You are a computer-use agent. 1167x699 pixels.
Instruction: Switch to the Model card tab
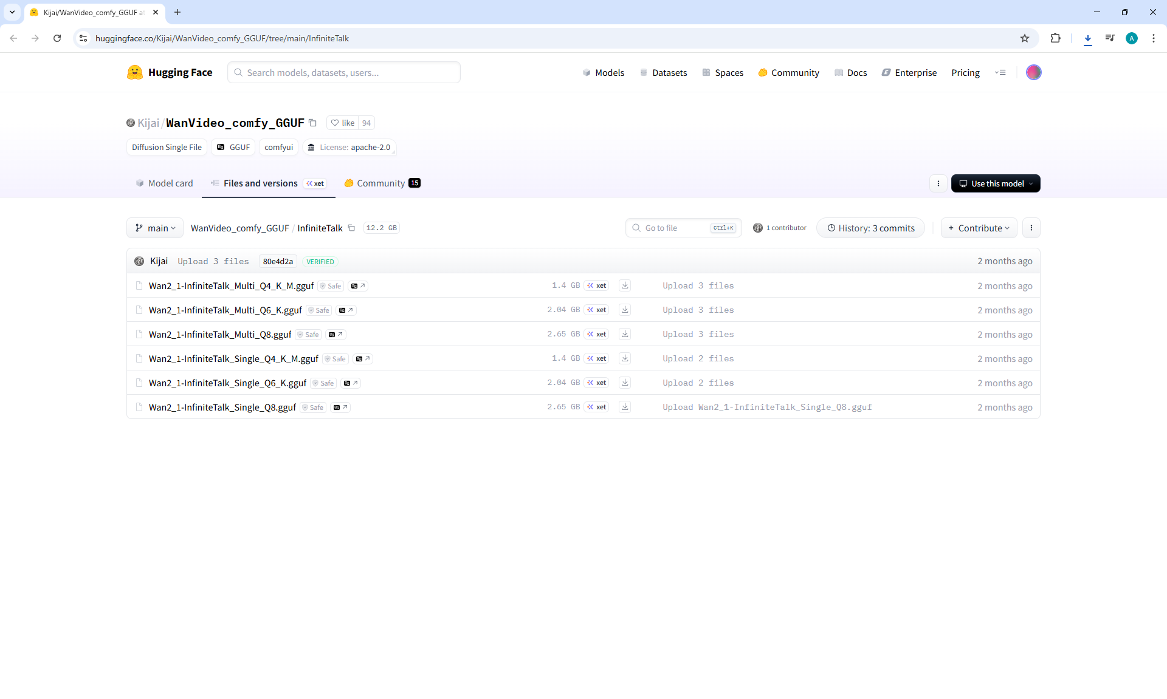[164, 183]
